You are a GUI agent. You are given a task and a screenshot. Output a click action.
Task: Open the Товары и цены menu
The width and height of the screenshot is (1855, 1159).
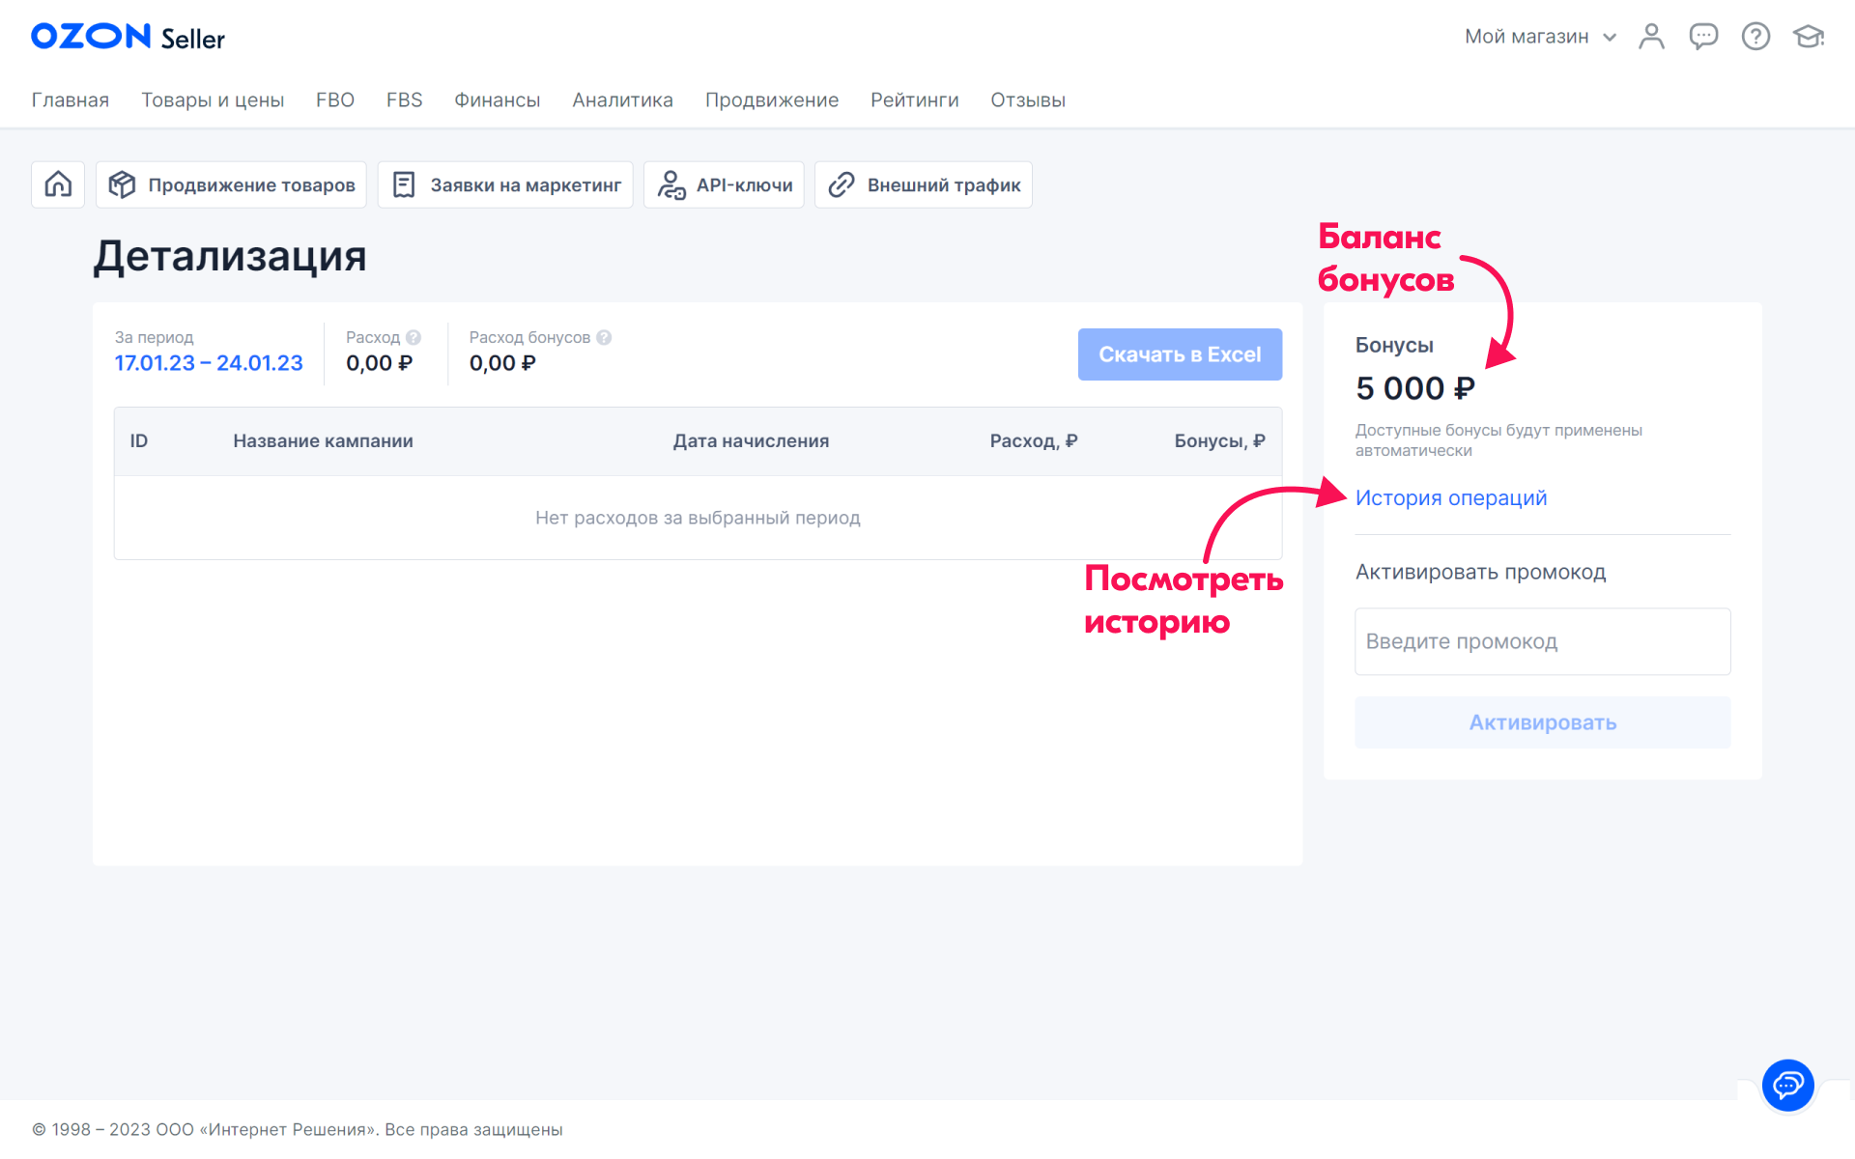[x=213, y=100]
